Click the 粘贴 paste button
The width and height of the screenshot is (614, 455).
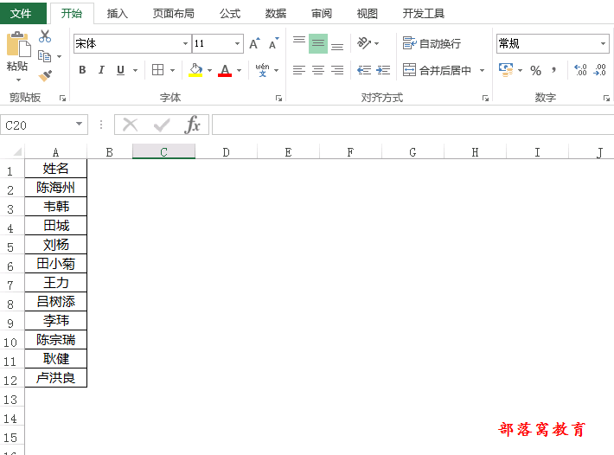point(17,54)
